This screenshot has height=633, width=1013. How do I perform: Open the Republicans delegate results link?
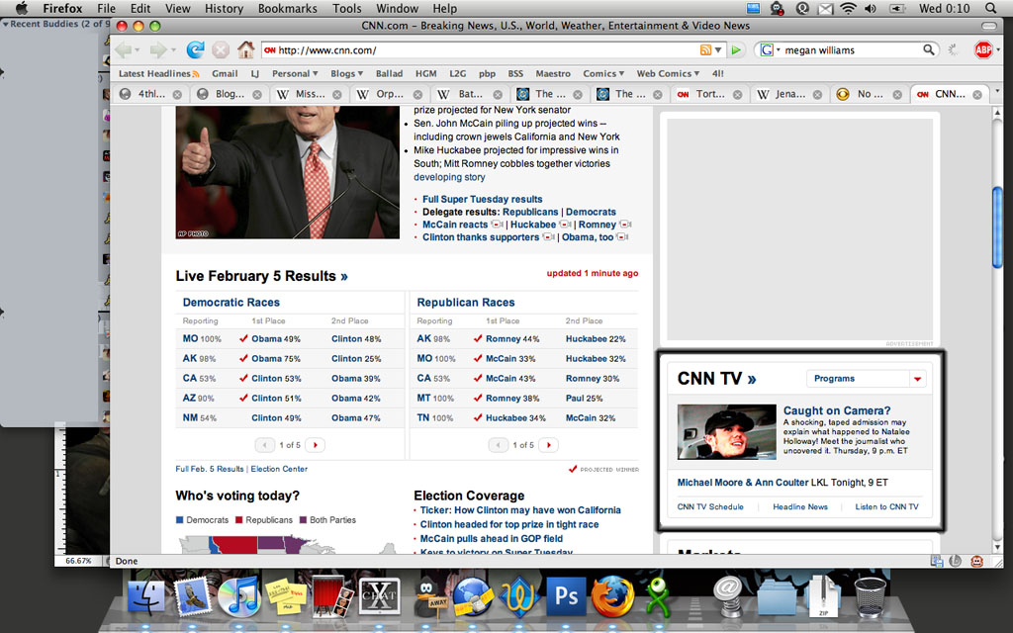coord(530,212)
